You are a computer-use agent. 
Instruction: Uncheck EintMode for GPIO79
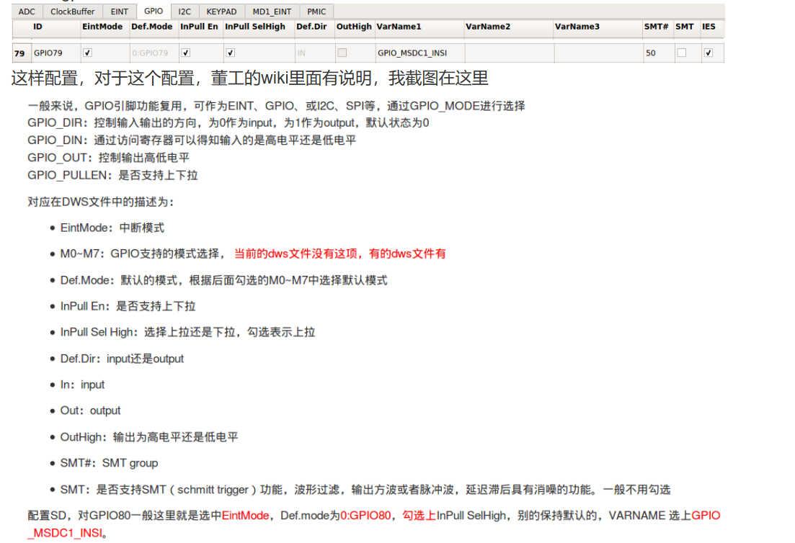click(x=87, y=52)
